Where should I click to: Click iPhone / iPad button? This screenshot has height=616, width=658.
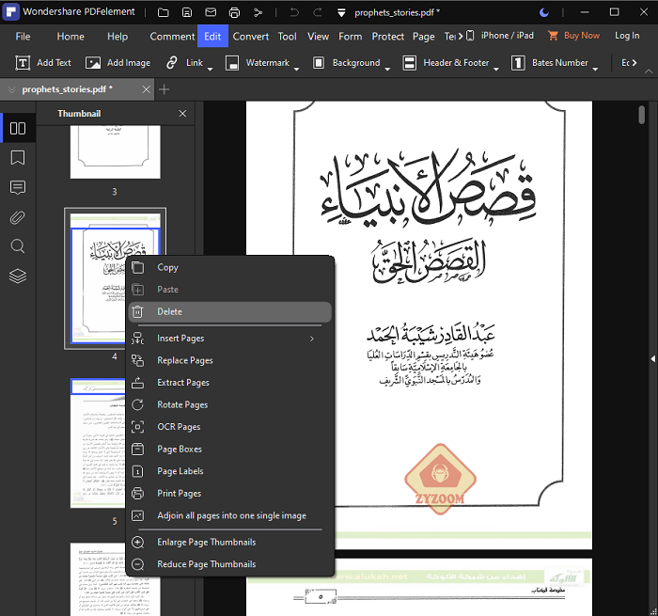tap(500, 36)
